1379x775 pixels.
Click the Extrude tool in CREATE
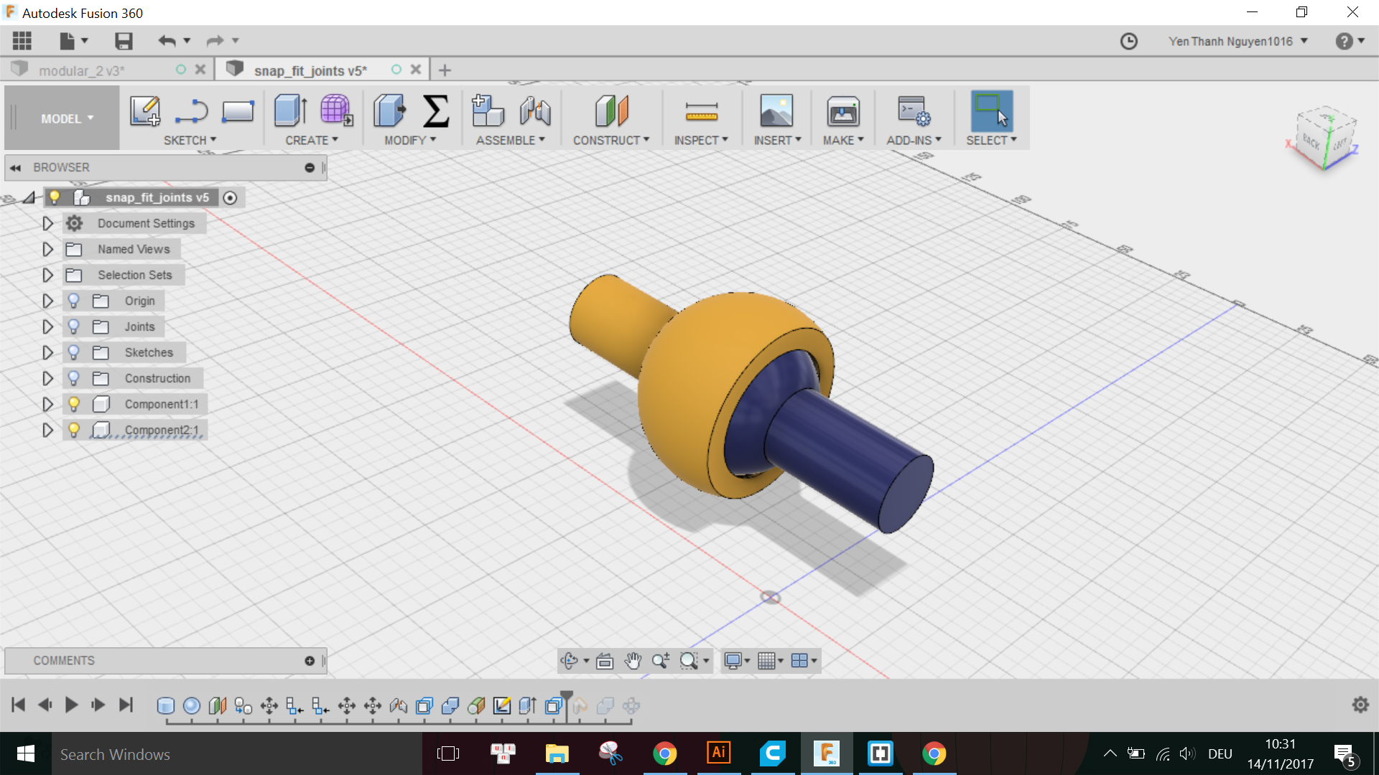(291, 111)
